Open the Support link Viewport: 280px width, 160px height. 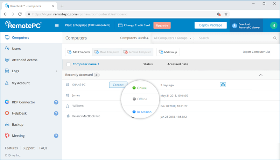tap(28, 148)
